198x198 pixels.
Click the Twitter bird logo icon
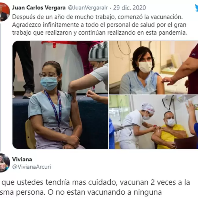click(196, 8)
